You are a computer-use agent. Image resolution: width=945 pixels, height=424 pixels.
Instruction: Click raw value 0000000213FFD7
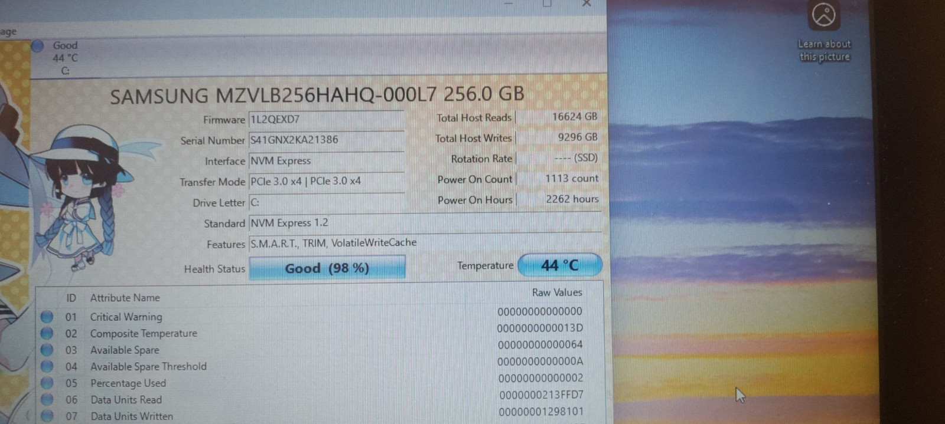(541, 395)
